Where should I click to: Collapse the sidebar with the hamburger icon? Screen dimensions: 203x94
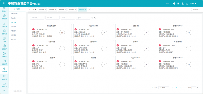click(4, 3)
